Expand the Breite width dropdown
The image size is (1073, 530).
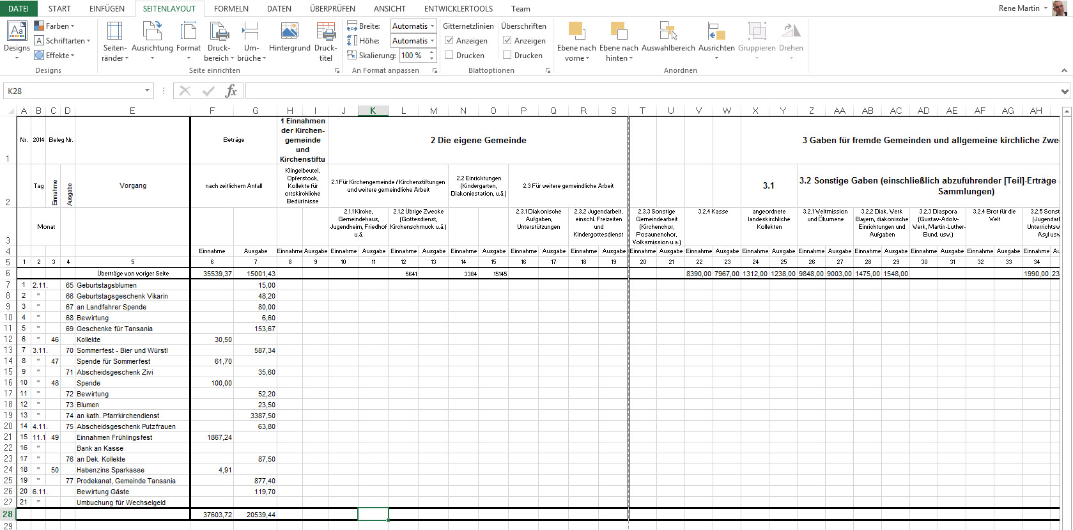pos(433,26)
